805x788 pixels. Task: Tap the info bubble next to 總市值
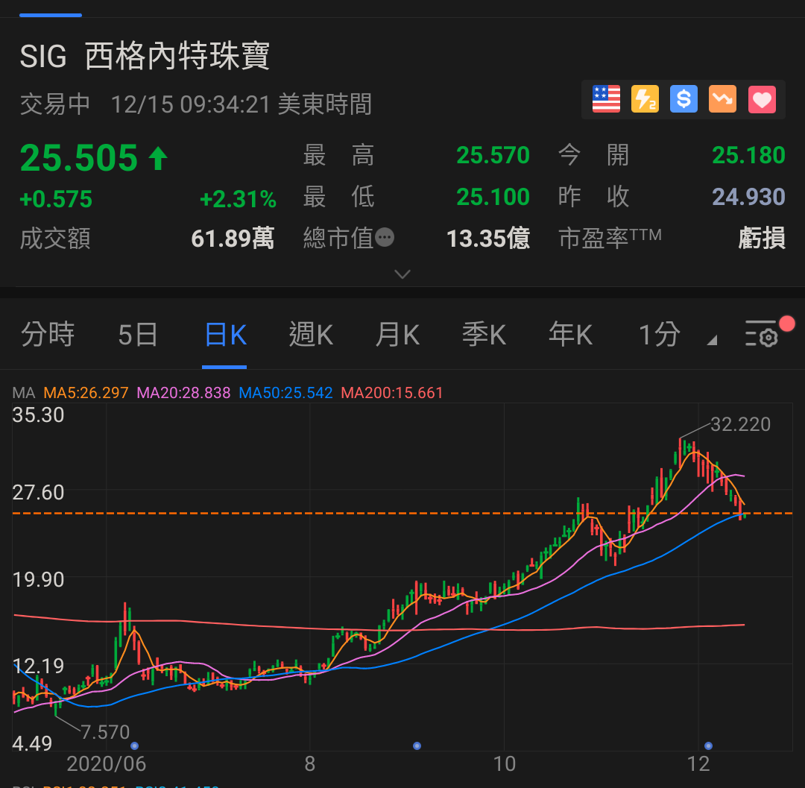(x=385, y=237)
